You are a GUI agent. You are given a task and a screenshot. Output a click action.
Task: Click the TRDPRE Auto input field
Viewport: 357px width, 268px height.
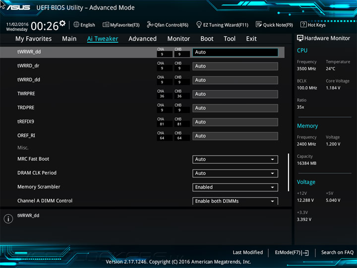pos(235,108)
